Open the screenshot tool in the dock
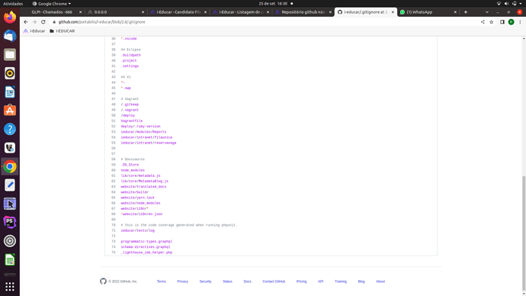Viewport: 526px width, 296px height. [x=10, y=204]
